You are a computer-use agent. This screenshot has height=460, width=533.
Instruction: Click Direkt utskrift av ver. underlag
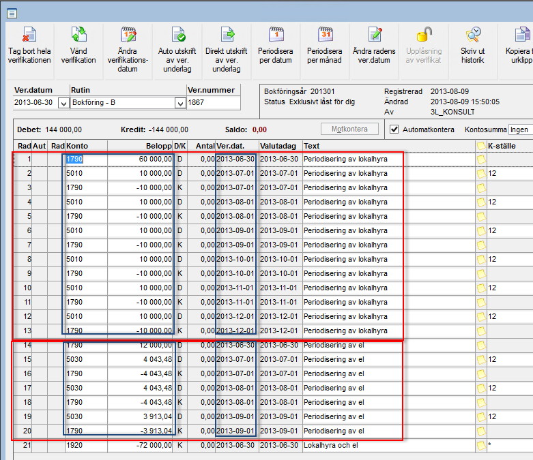[227, 50]
